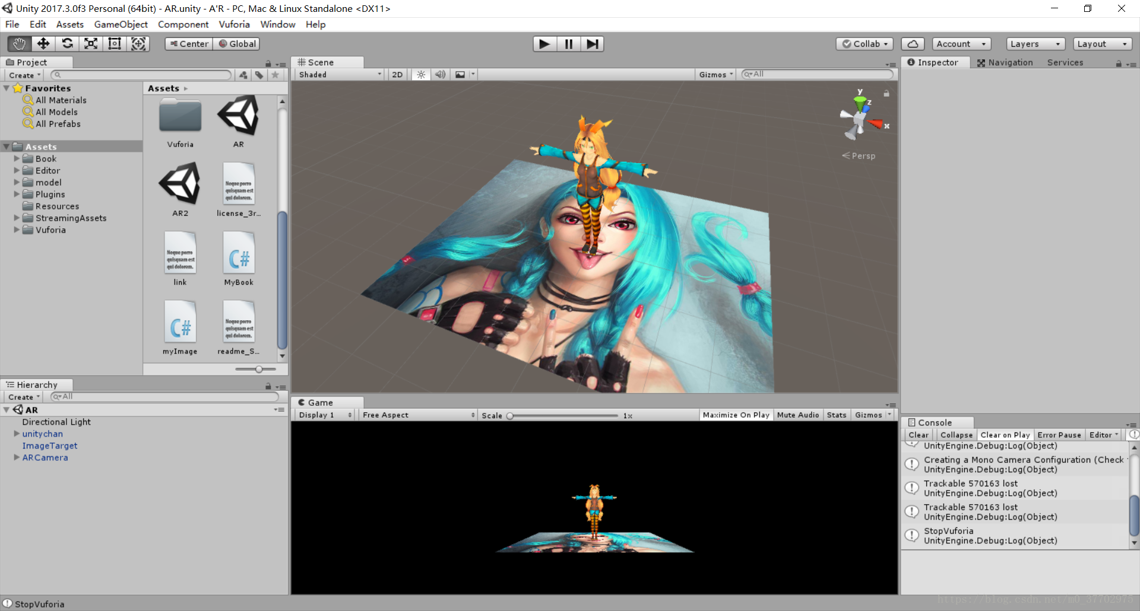The width and height of the screenshot is (1140, 611).
Task: Toggle scene lighting icon
Action: 421,75
